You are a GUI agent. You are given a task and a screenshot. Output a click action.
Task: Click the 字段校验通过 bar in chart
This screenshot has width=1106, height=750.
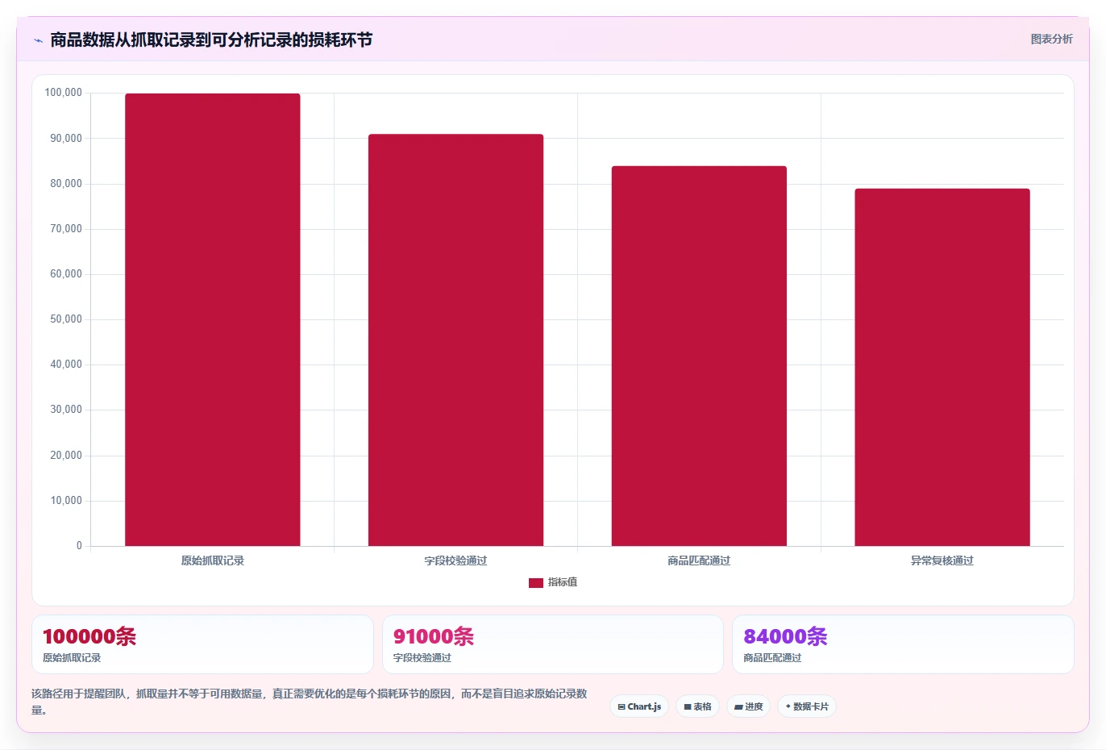455,340
